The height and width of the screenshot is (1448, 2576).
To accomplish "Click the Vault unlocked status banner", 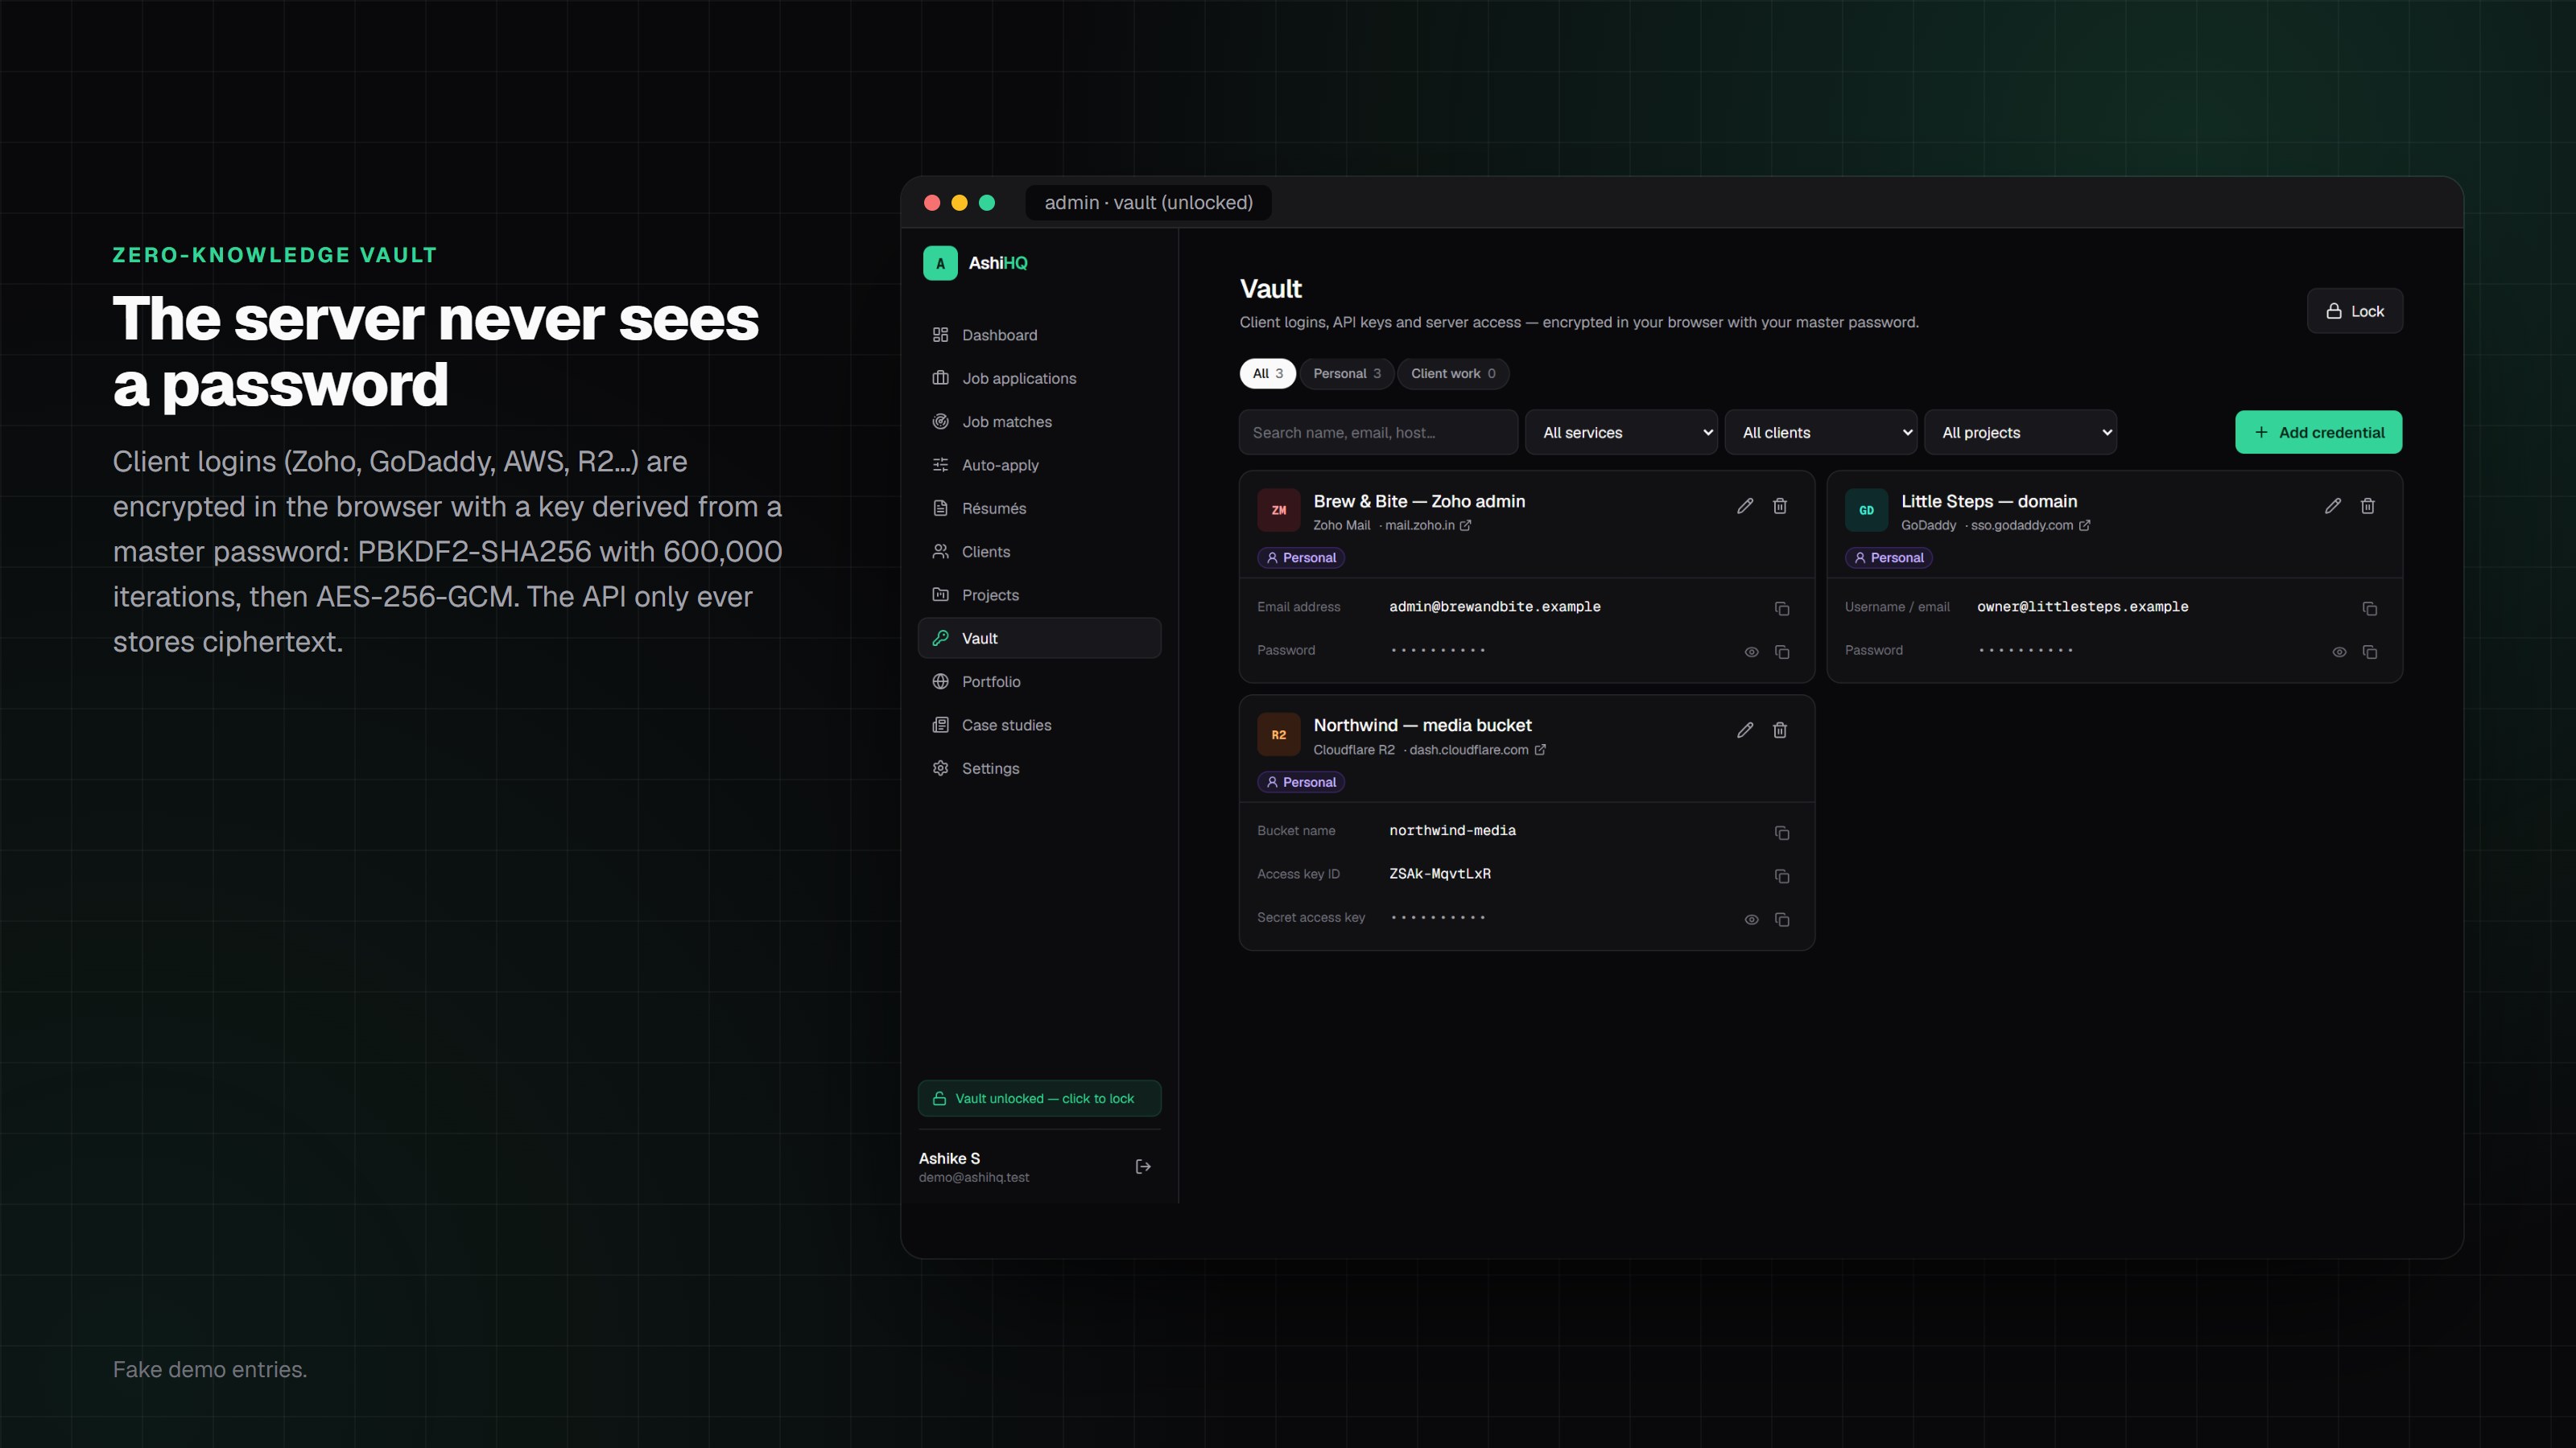I will click(1039, 1098).
